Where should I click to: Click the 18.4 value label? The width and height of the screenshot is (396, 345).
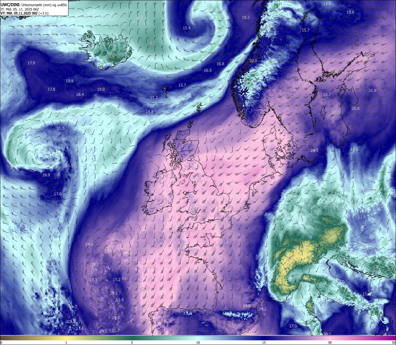tap(80, 95)
